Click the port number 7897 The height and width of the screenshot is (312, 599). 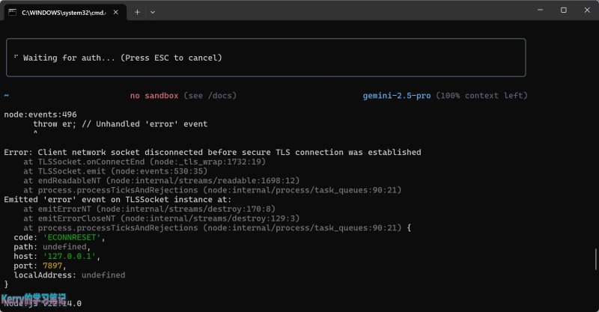tap(52, 266)
